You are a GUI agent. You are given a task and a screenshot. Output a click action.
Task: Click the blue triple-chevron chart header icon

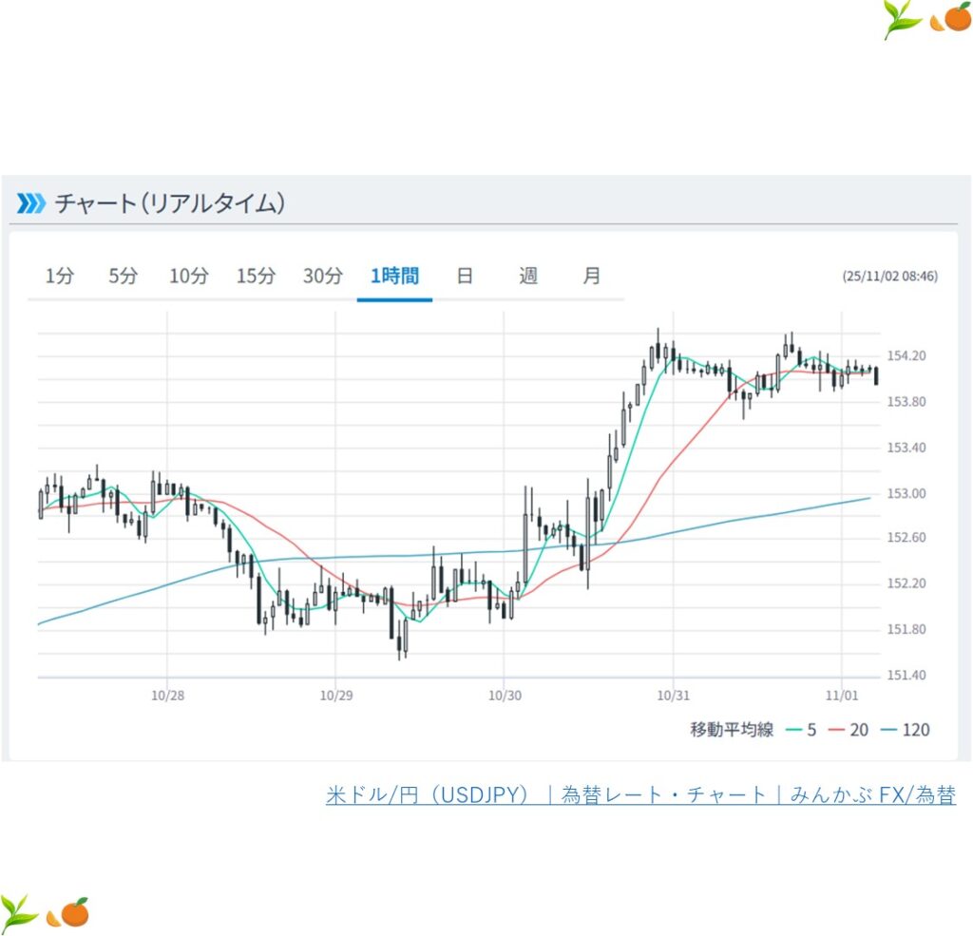pos(30,202)
